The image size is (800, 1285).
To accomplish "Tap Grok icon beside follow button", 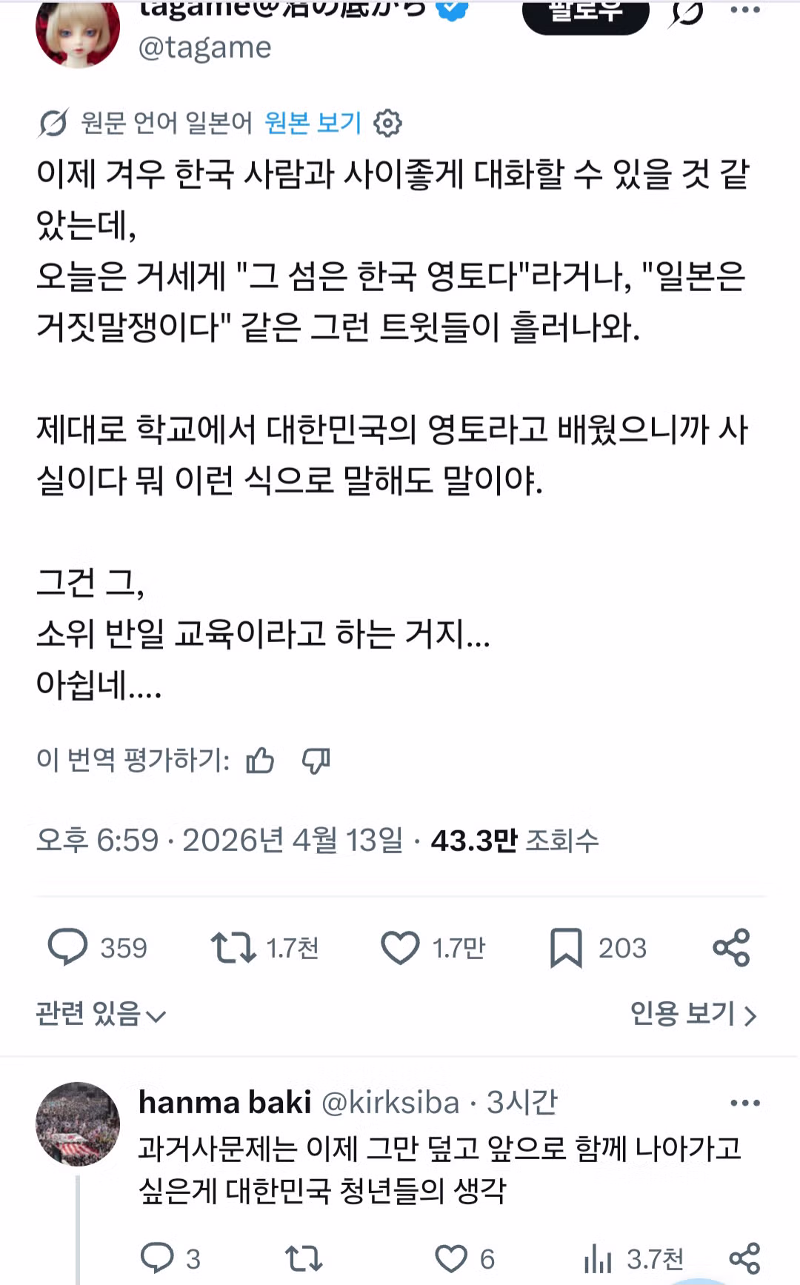I will [686, 13].
